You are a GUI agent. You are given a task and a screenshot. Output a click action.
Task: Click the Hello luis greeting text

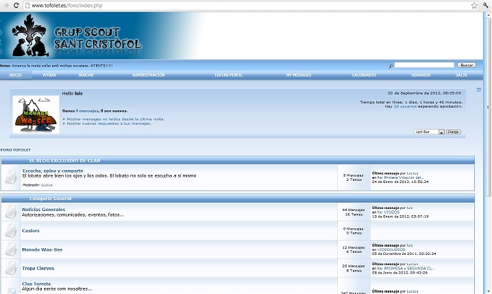pyautogui.click(x=72, y=93)
